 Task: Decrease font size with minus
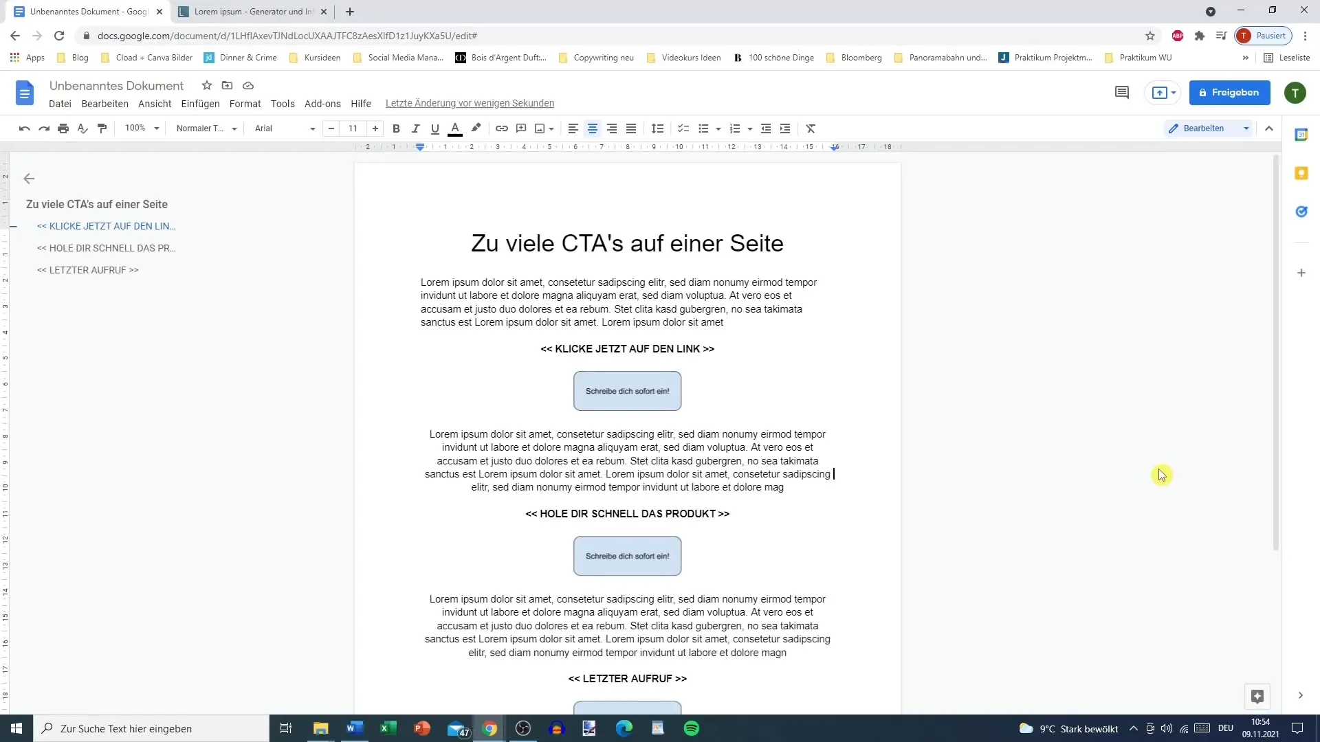[331, 128]
